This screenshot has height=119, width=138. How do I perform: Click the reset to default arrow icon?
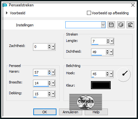[x=130, y=25]
